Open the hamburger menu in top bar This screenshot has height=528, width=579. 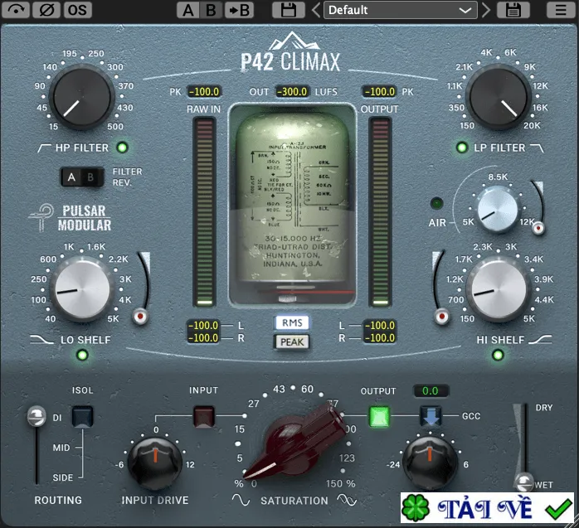click(x=561, y=10)
